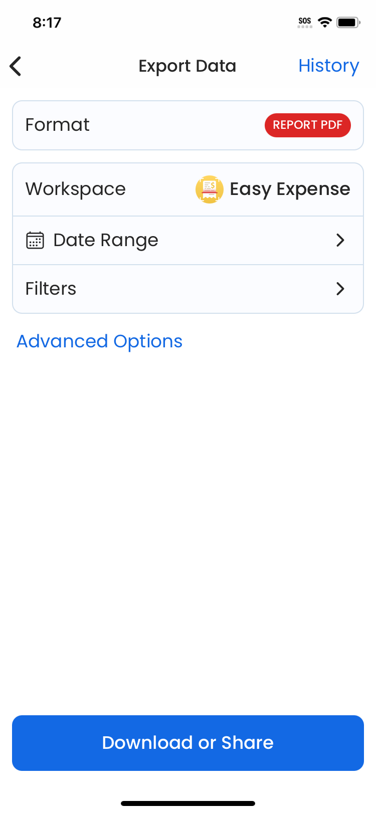Tap the 8:17 clock in status bar
376x814 pixels.
click(x=47, y=23)
